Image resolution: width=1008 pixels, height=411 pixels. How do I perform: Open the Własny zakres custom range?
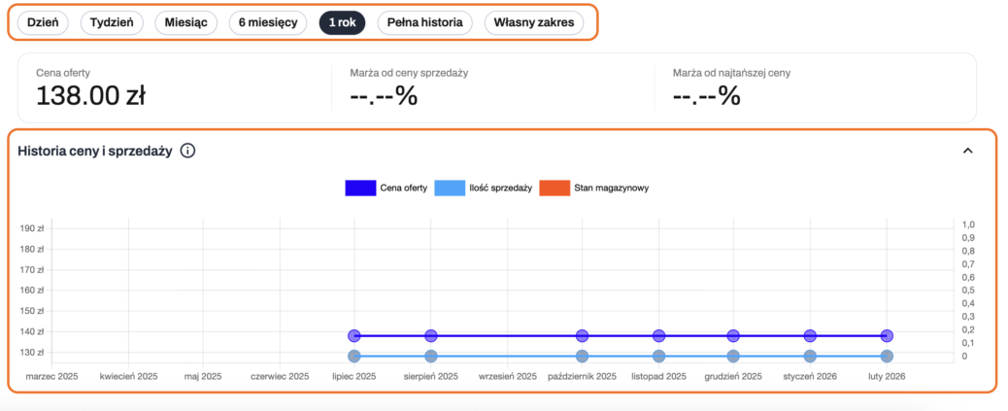click(534, 22)
